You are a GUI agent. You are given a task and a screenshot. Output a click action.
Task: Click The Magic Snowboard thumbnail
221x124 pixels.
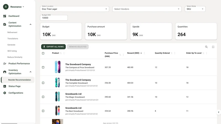57,96
